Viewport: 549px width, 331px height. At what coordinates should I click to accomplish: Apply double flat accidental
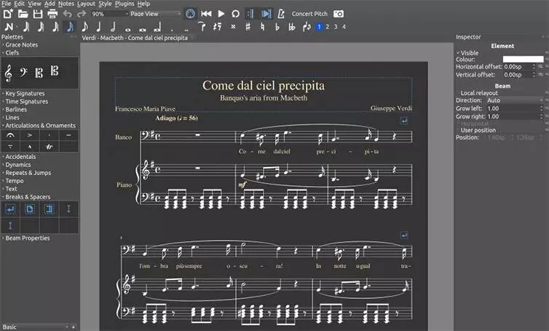point(292,27)
